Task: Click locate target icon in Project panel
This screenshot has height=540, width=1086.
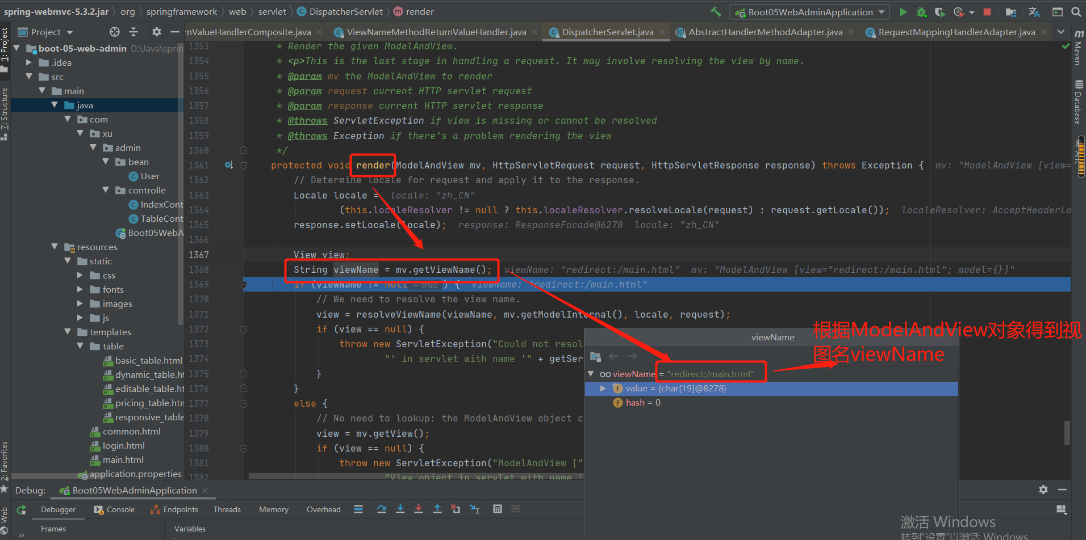Action: point(115,32)
